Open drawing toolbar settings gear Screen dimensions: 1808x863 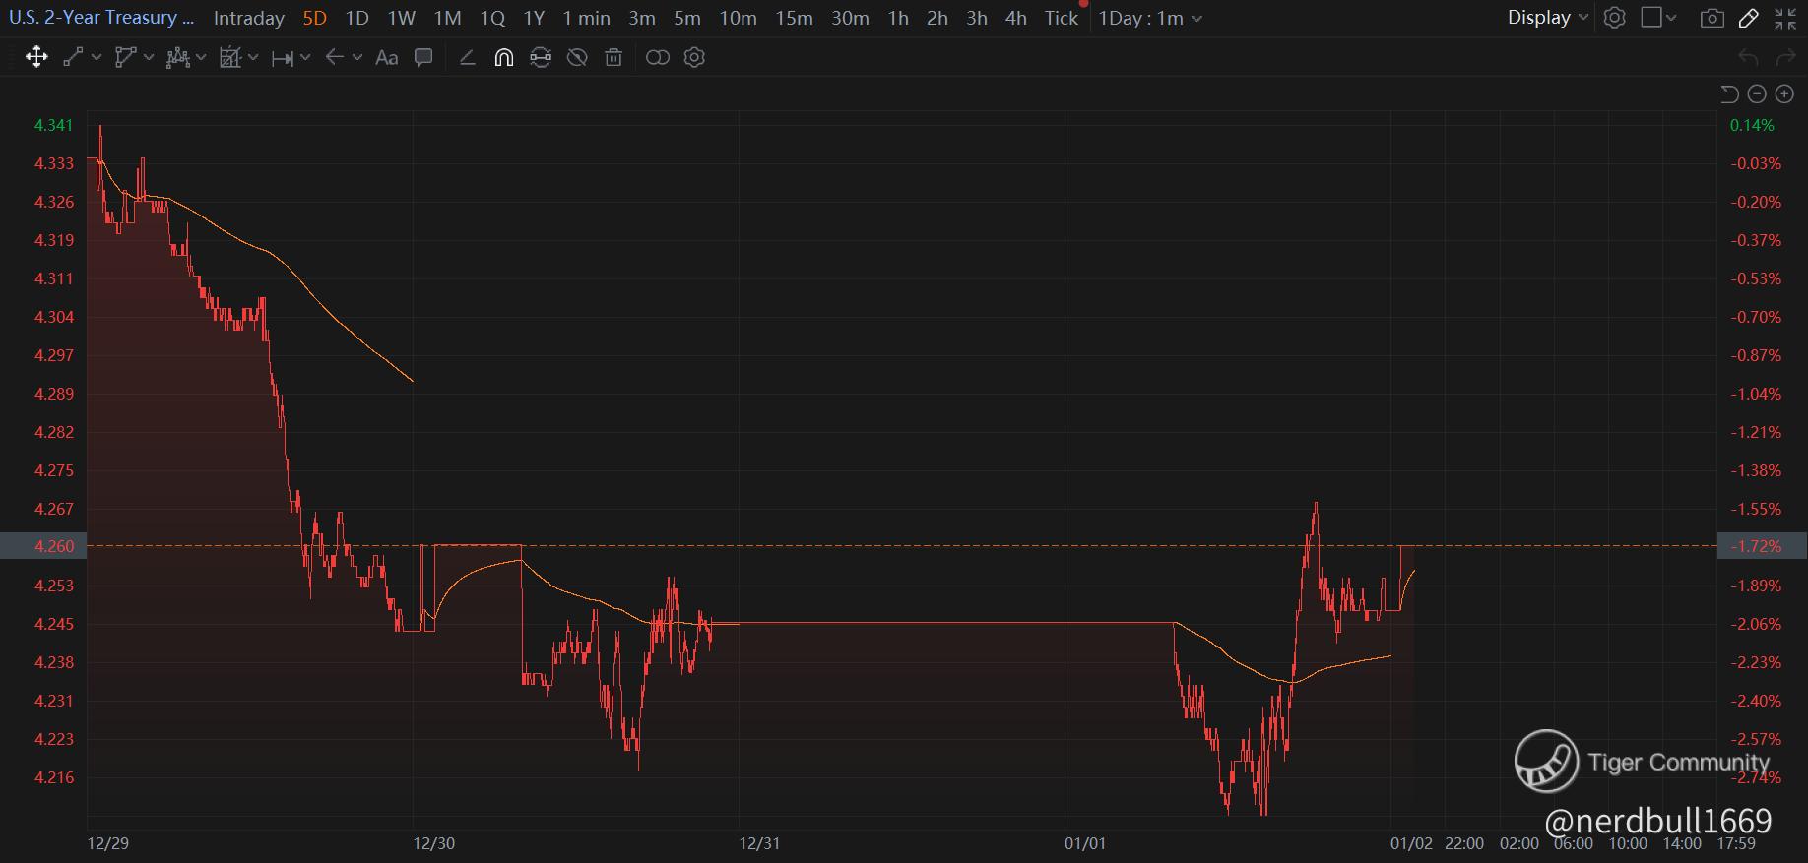[694, 57]
